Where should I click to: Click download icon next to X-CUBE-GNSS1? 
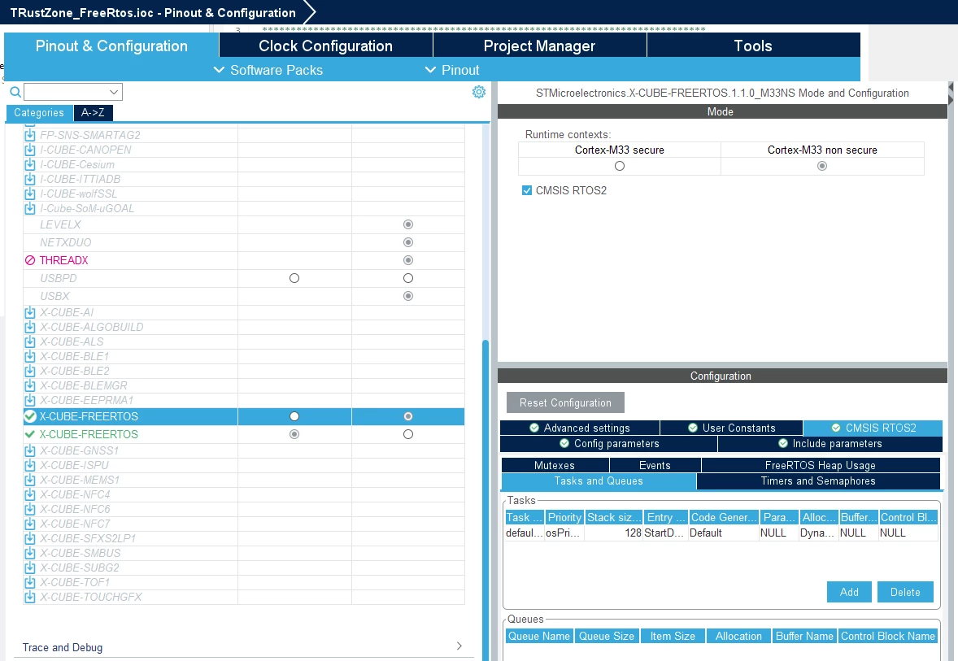point(30,450)
